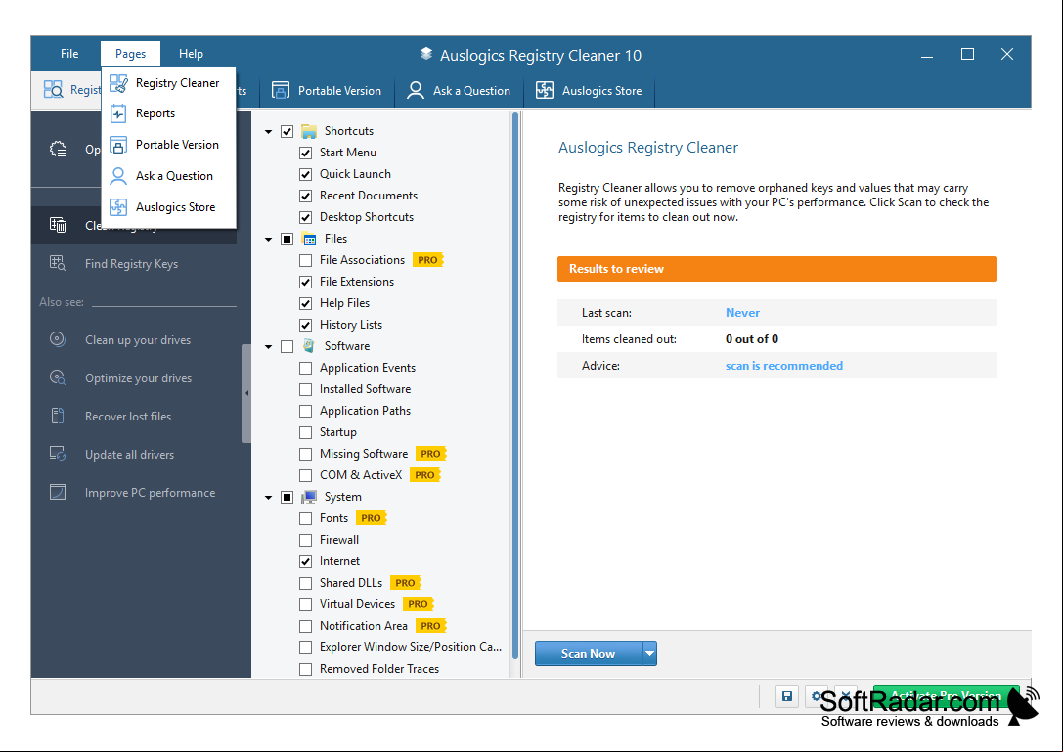Click the Find Registry Keys icon in the sidebar
The height and width of the screenshot is (752, 1063).
(58, 263)
